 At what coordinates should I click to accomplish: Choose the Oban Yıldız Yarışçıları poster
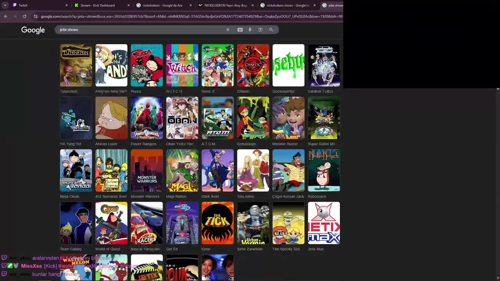click(x=182, y=118)
